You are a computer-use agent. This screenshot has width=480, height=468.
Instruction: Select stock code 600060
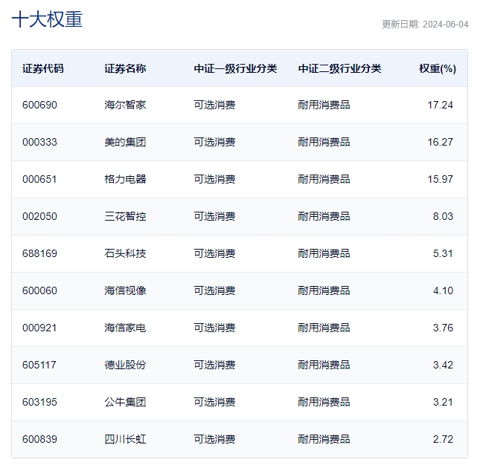click(39, 290)
